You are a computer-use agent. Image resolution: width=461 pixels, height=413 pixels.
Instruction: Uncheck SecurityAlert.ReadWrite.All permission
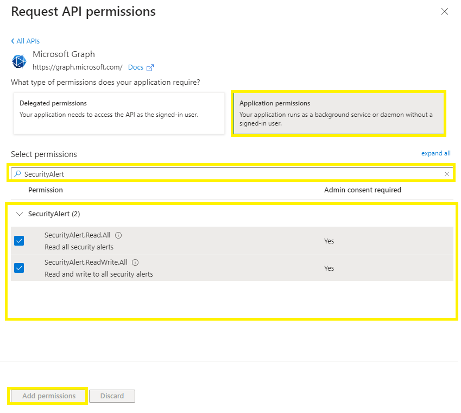pyautogui.click(x=19, y=268)
